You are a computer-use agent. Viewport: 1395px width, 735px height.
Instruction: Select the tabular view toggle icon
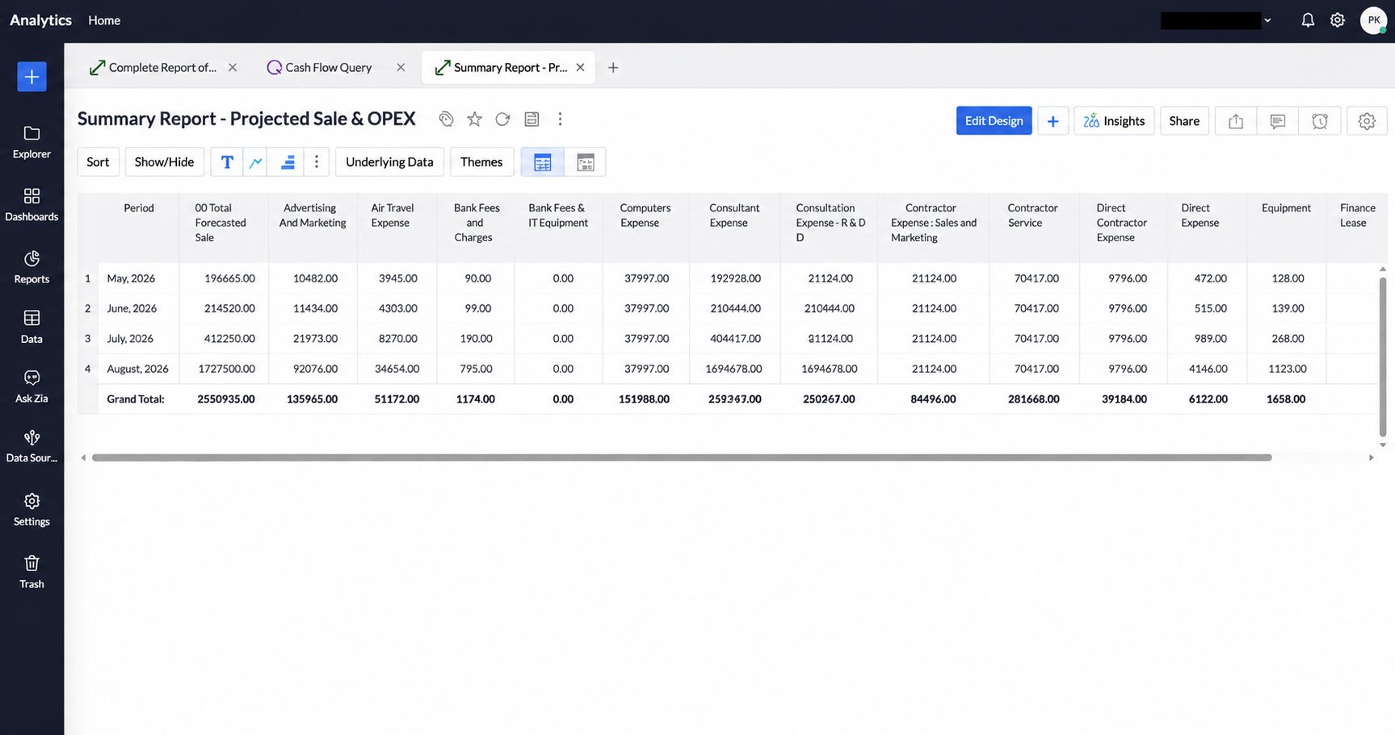(x=543, y=162)
